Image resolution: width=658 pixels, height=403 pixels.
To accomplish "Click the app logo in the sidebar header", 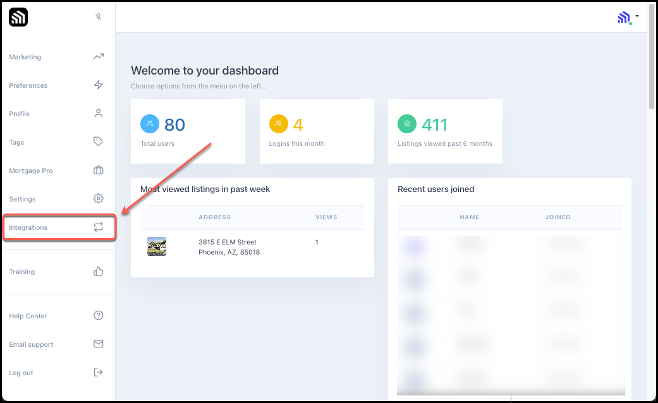I will (x=18, y=17).
